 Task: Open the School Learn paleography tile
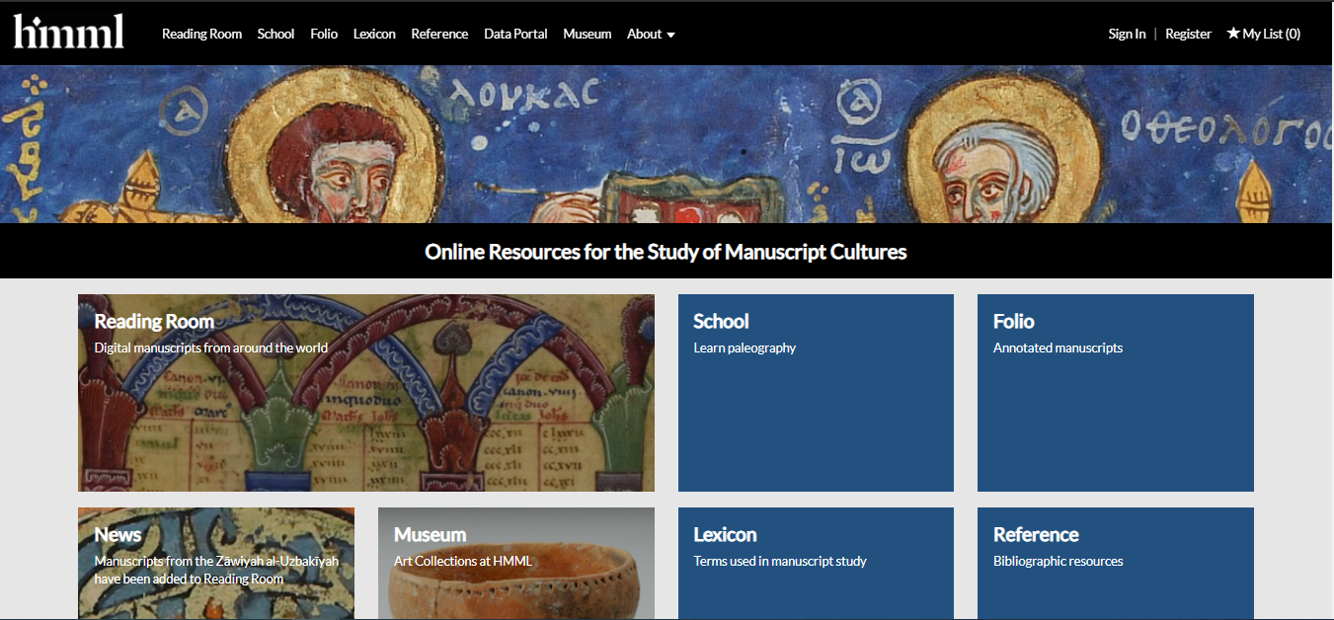coord(816,393)
